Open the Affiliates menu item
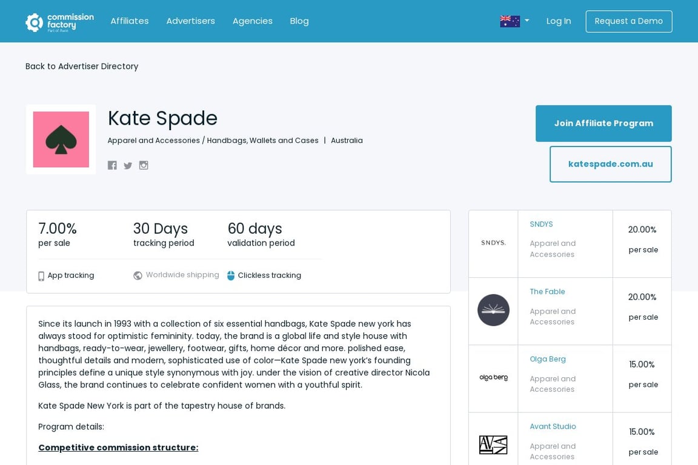This screenshot has width=698, height=465. tap(130, 21)
